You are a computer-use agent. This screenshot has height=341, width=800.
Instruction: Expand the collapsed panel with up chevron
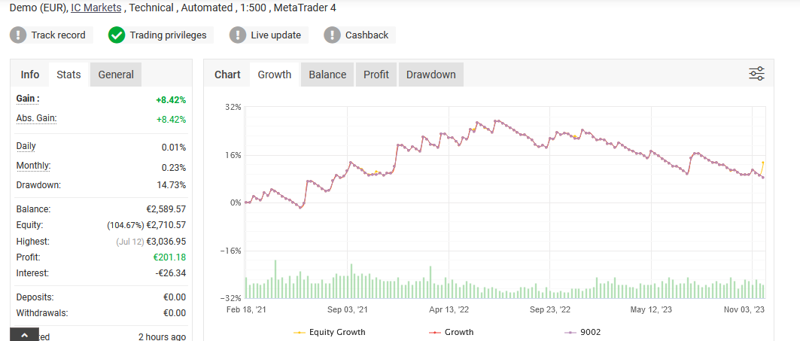point(24,334)
